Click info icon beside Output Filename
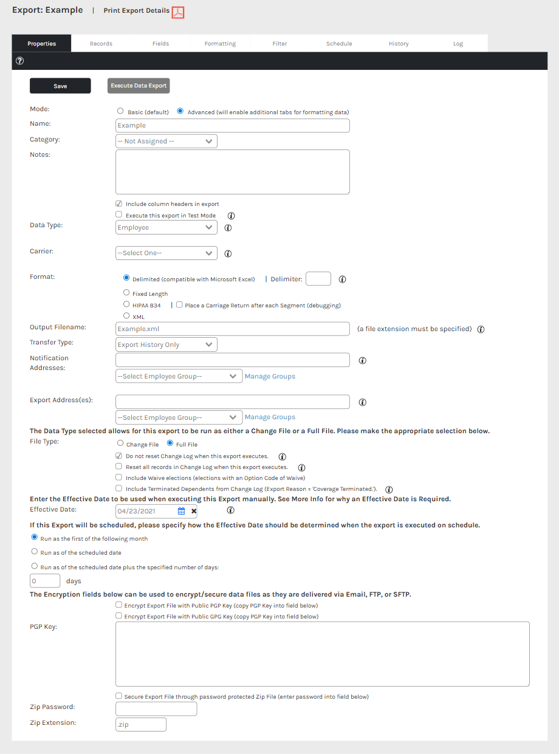This screenshot has width=559, height=754. click(481, 329)
